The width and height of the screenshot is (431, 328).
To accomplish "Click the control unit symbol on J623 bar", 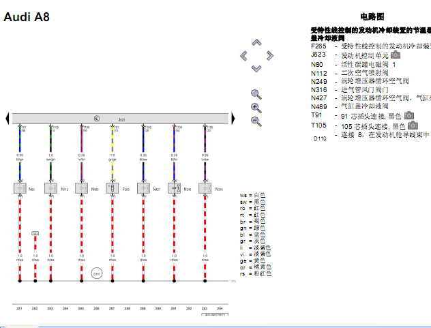I will click(97, 119).
